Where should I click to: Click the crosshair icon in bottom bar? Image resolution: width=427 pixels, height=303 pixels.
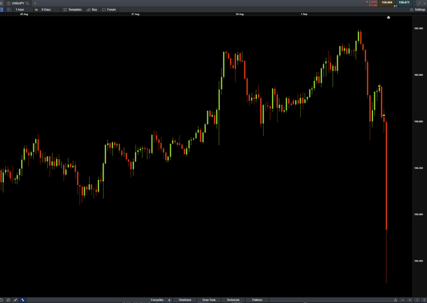point(417,300)
